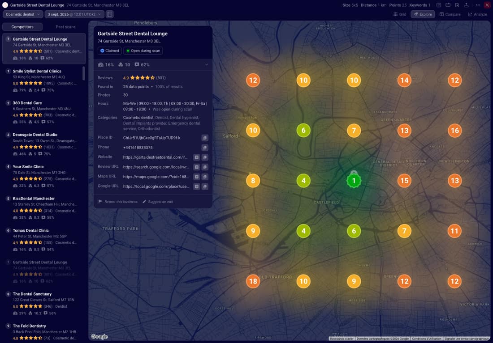This screenshot has height=343, width=493.
Task: Open the three-dots more options menu
Action: [478, 5]
